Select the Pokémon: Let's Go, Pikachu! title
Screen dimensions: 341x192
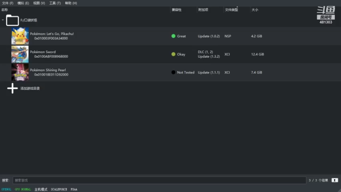pos(52,34)
